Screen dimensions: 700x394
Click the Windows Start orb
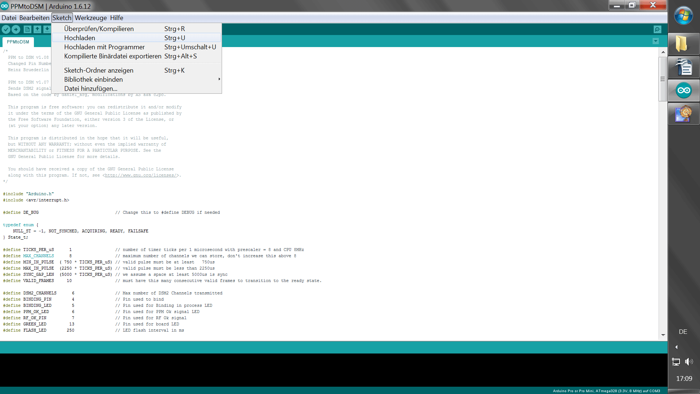pyautogui.click(x=684, y=16)
